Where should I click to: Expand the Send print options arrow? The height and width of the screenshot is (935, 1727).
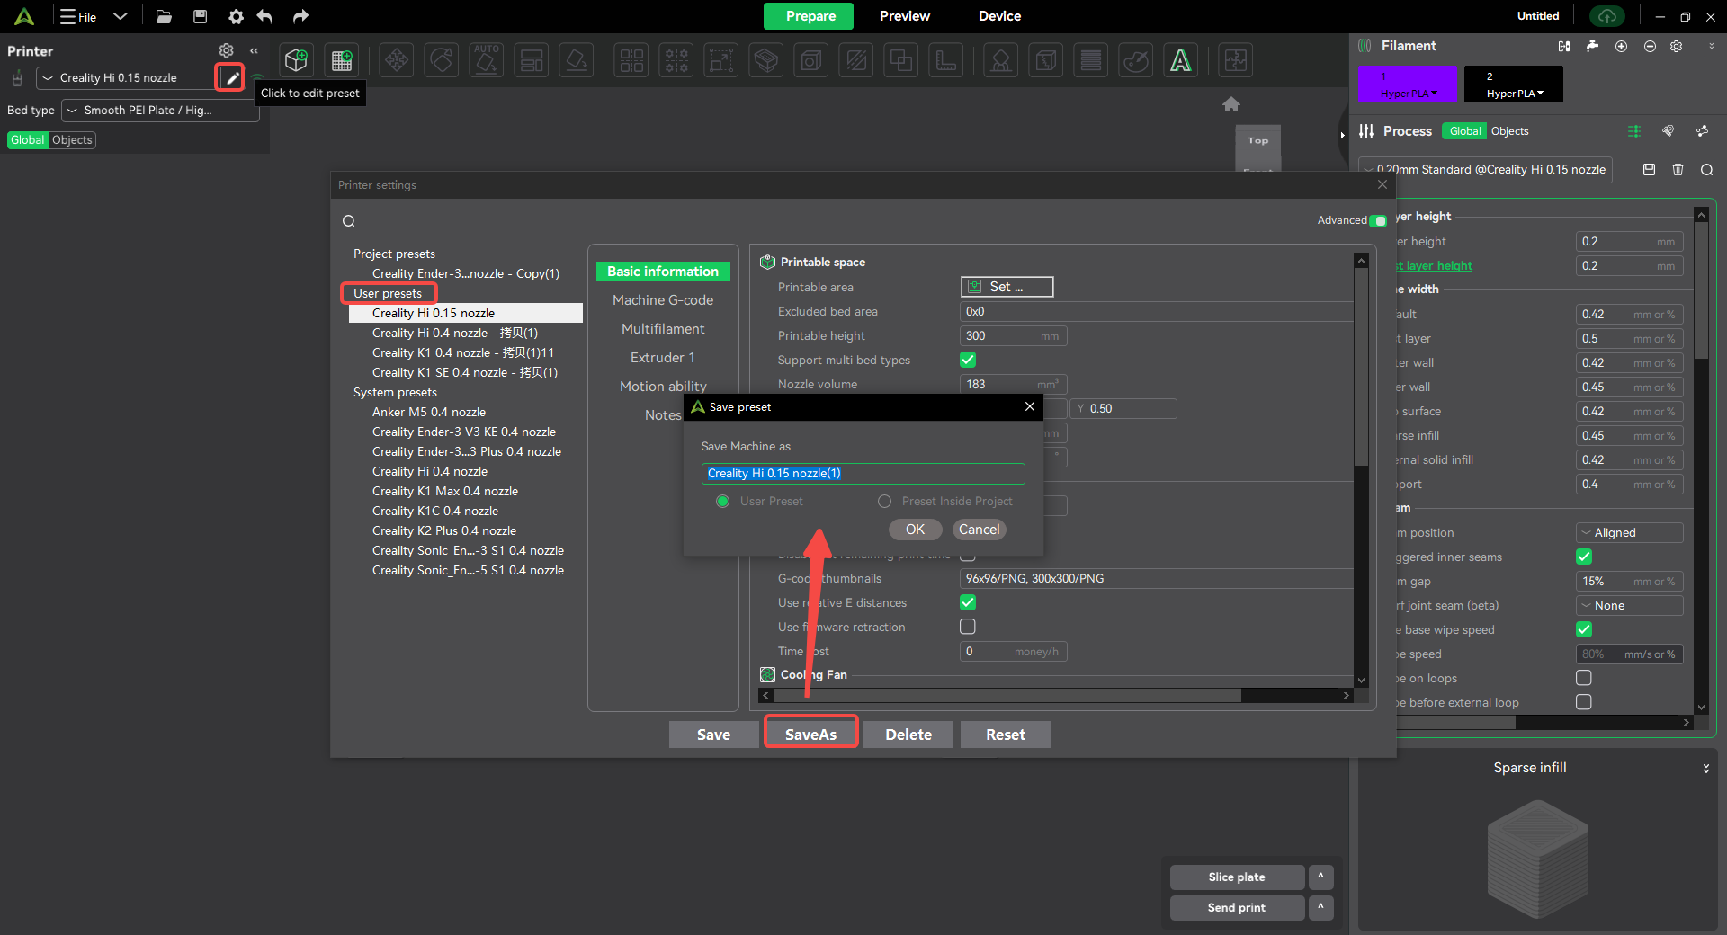(x=1320, y=907)
